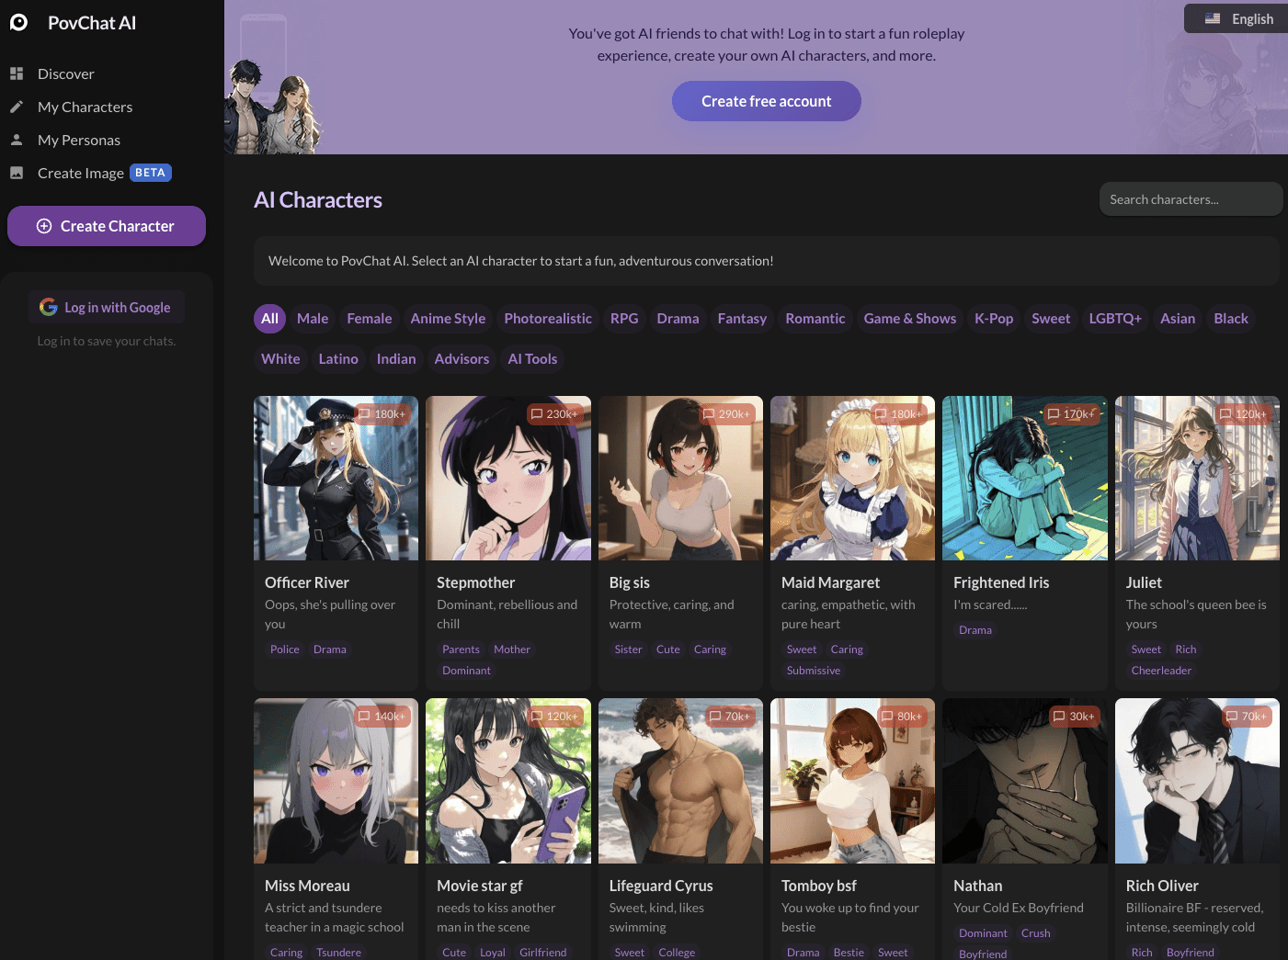
Task: Select the Photorealistic filter
Action: tap(548, 319)
